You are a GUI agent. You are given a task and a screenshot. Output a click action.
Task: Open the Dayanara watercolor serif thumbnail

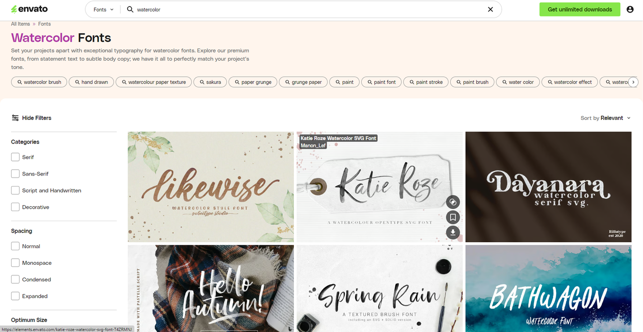[548, 187]
